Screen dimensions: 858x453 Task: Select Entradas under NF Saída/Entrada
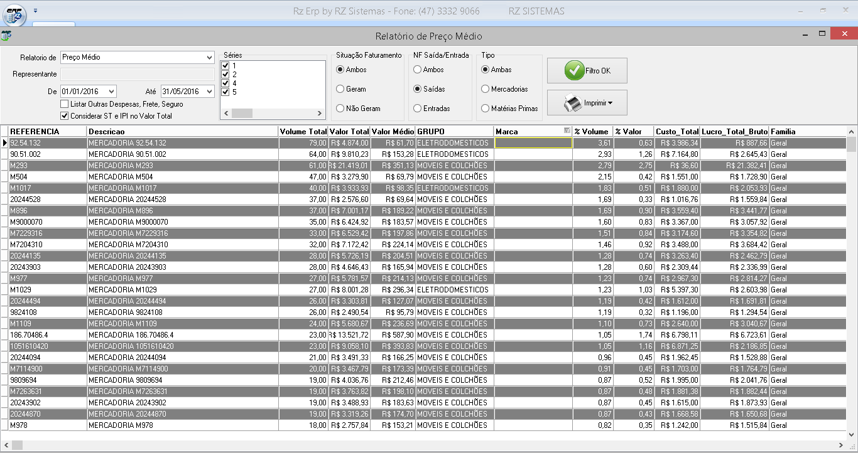click(x=417, y=109)
